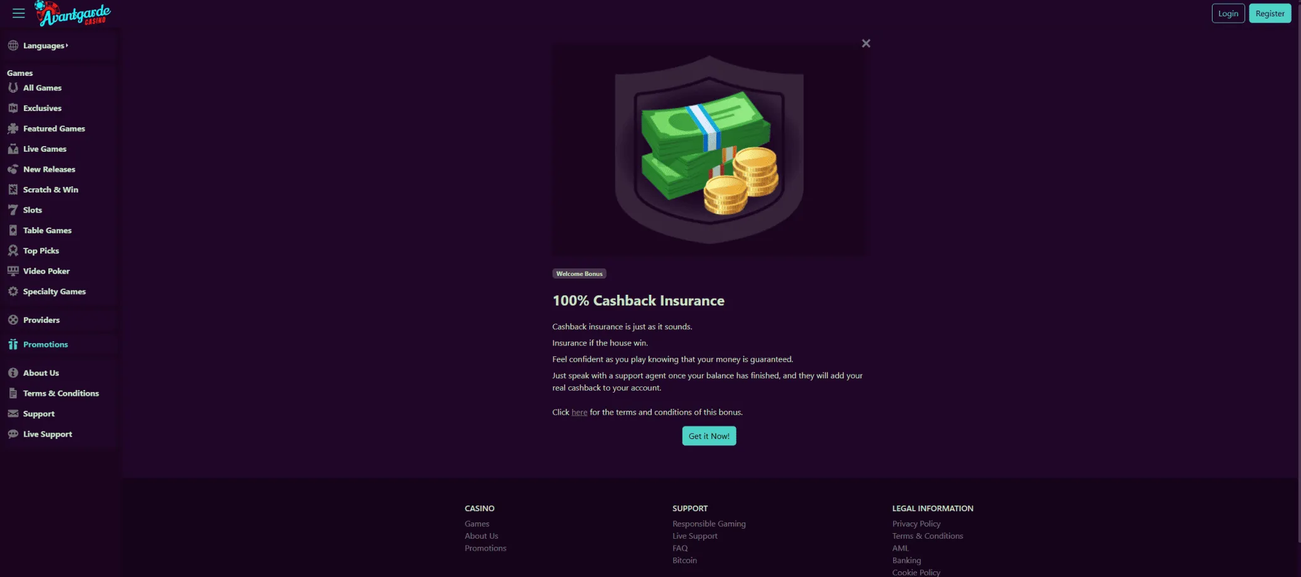Open Responsible Gaming footer link
This screenshot has height=577, width=1301.
pos(709,524)
